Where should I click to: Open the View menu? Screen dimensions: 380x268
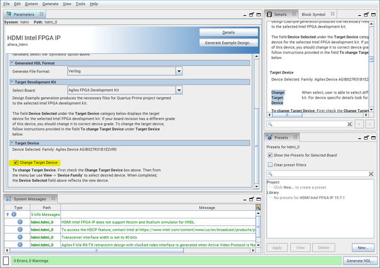67,4
